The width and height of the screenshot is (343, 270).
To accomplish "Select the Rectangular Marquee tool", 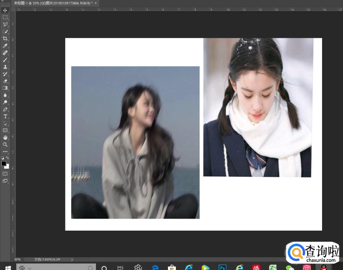I will coord(5,17).
